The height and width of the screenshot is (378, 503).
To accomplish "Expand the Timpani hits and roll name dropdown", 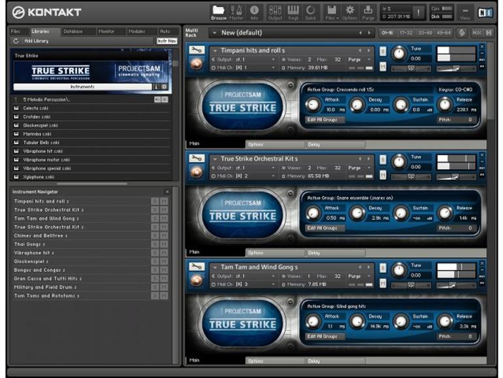I will pos(216,50).
